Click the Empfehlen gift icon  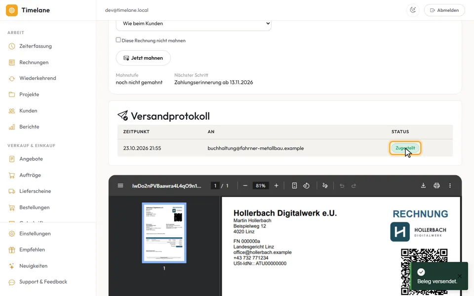[x=12, y=250]
